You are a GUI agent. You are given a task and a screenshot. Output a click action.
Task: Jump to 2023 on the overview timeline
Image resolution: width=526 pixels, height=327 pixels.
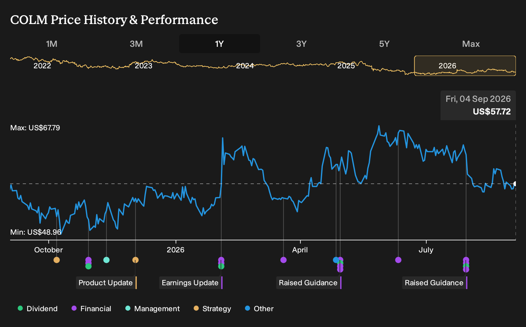pos(143,66)
